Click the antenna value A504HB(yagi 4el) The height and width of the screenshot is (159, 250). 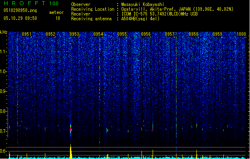click(x=140, y=19)
